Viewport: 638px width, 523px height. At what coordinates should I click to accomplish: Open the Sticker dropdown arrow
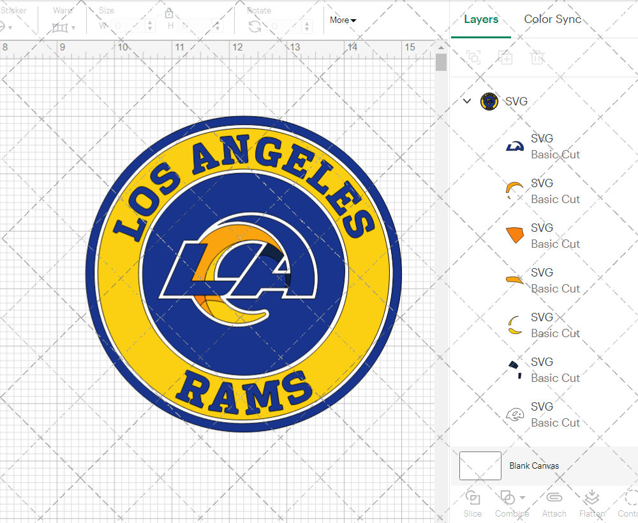point(10,27)
